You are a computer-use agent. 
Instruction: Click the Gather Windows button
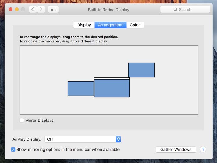pyautogui.click(x=176, y=149)
